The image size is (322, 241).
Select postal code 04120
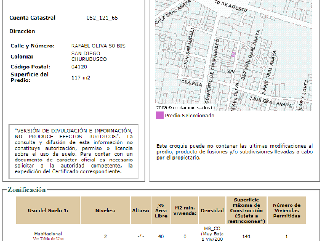coord(79,67)
